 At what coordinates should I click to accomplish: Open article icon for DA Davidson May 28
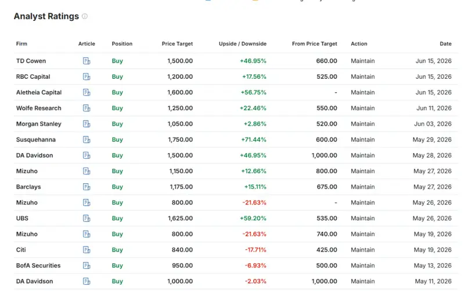click(87, 155)
